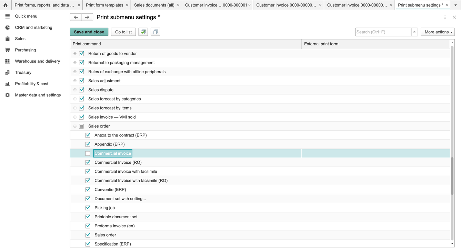Screen dimensions: 461x251
Task: Open the three-dot options menu
Action: (x=445, y=17)
